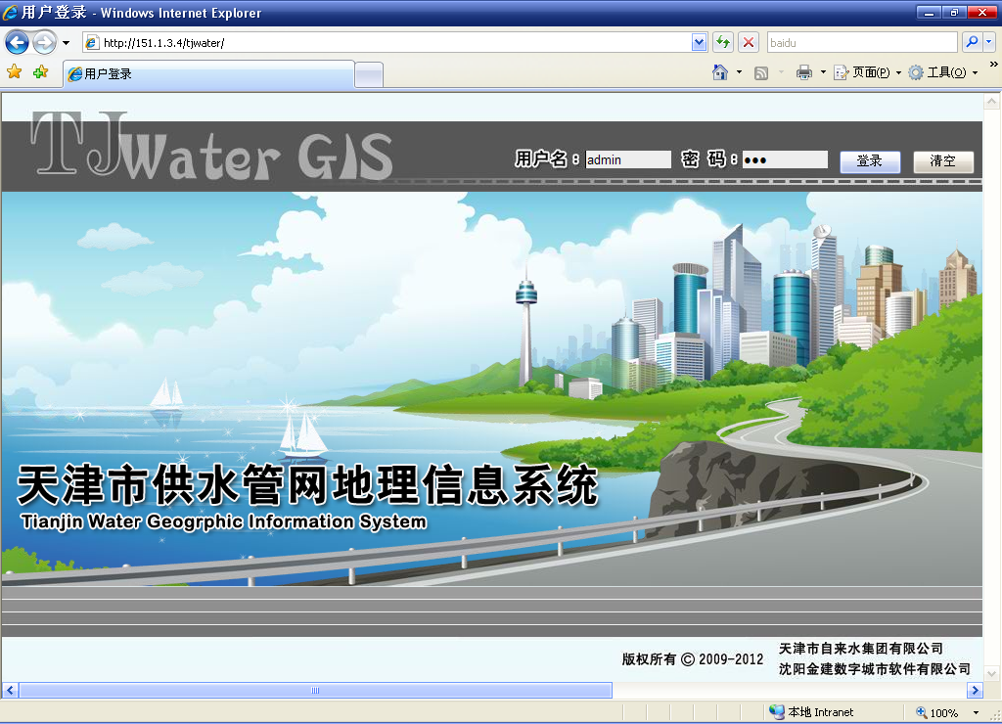Click the horizontal scrollbar thumb
The image size is (1002, 724).
pos(315,691)
